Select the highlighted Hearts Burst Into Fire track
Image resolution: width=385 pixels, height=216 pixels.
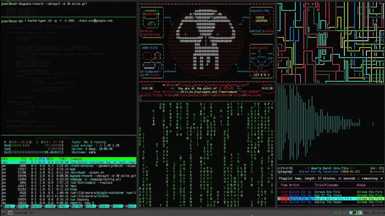pos(330,199)
